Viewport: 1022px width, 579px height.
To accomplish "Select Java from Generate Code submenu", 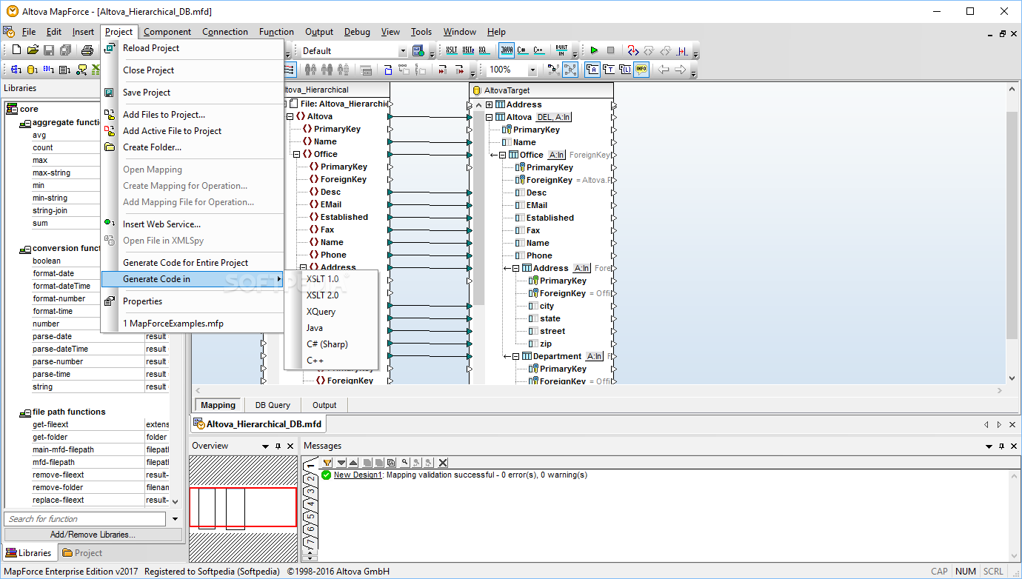I will click(315, 328).
